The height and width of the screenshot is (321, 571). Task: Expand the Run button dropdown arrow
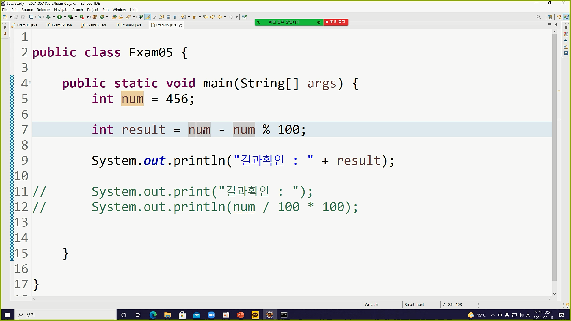coord(65,17)
